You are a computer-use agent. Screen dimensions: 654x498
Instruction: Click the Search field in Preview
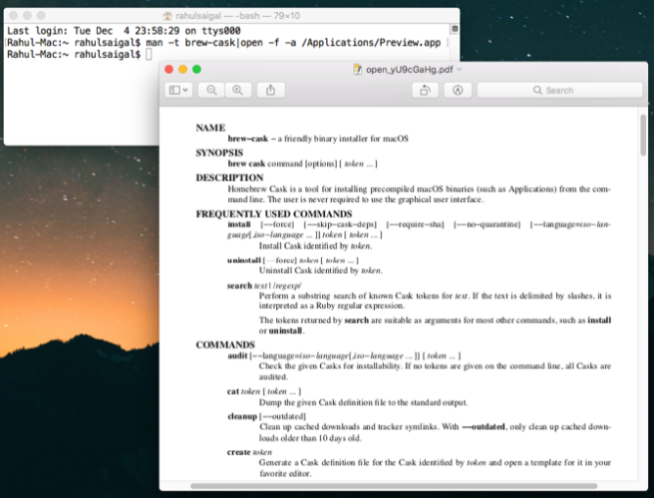click(558, 90)
